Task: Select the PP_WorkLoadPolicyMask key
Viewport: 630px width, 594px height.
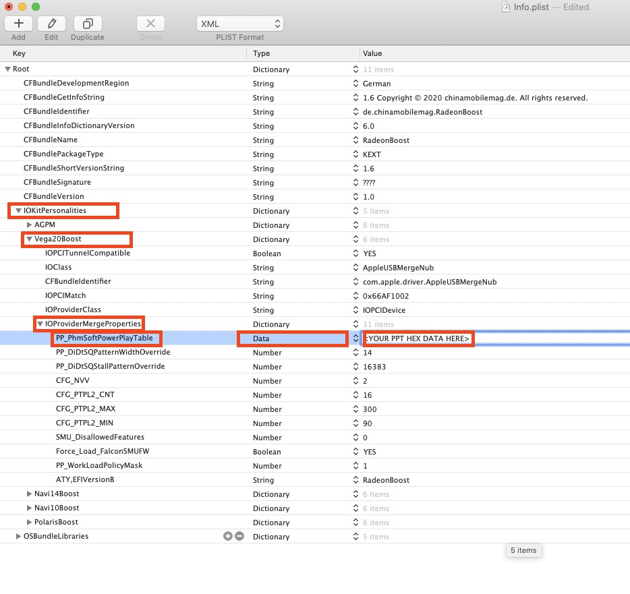Action: 99,465
